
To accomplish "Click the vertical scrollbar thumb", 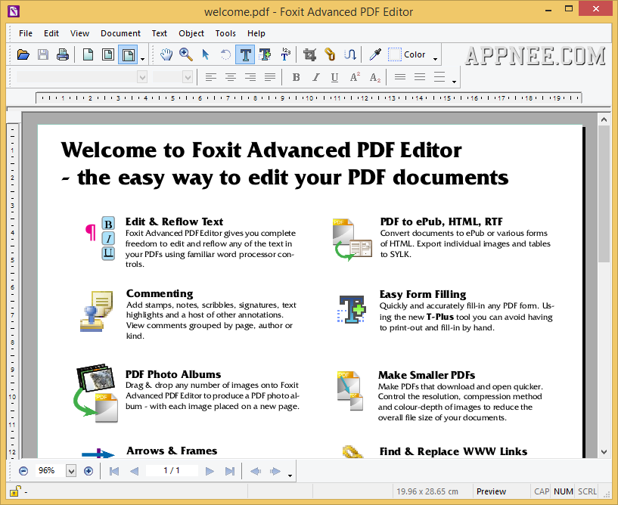I will pyautogui.click(x=604, y=194).
